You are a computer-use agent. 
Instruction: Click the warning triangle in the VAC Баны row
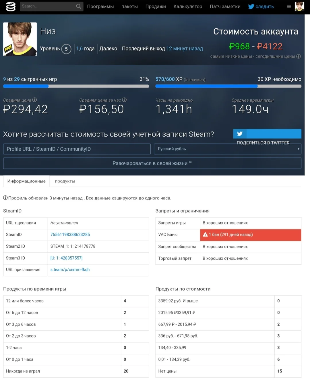(x=206, y=234)
